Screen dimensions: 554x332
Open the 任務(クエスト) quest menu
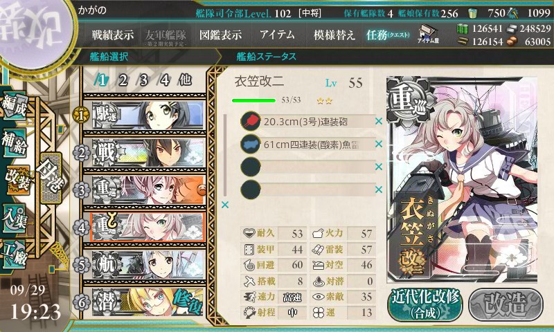click(x=388, y=35)
